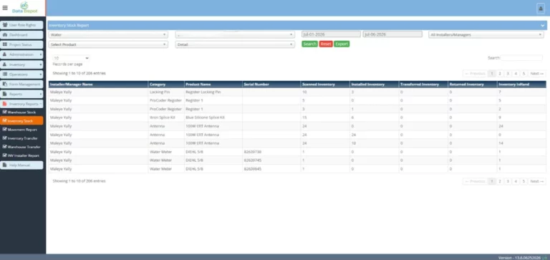Image resolution: width=550 pixels, height=260 pixels.
Task: Open the user profile icon at top right
Action: tap(541, 9)
